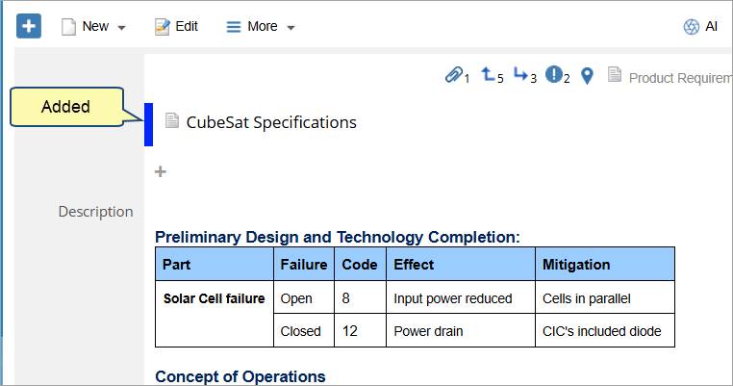Click the Solar Cell failure cell
733x386 pixels.
pyautogui.click(x=214, y=299)
